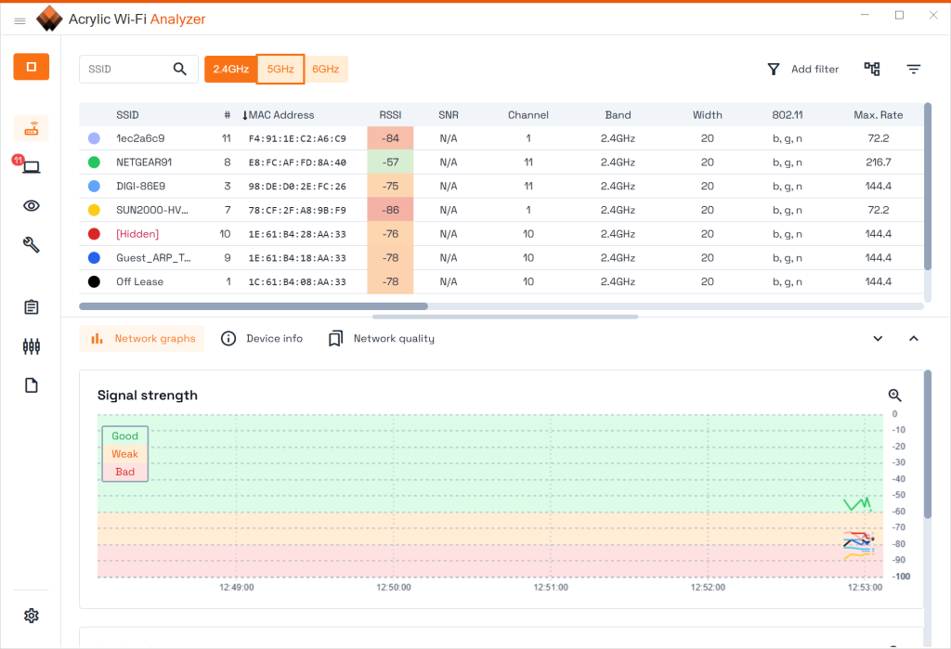Select the NETGEAR91 network name
Screen dimensions: 951x649
click(x=144, y=162)
